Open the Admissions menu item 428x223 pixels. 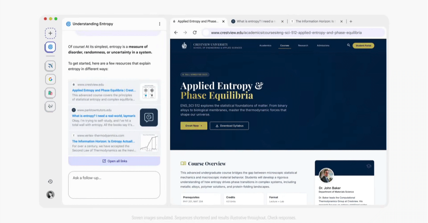(323, 46)
